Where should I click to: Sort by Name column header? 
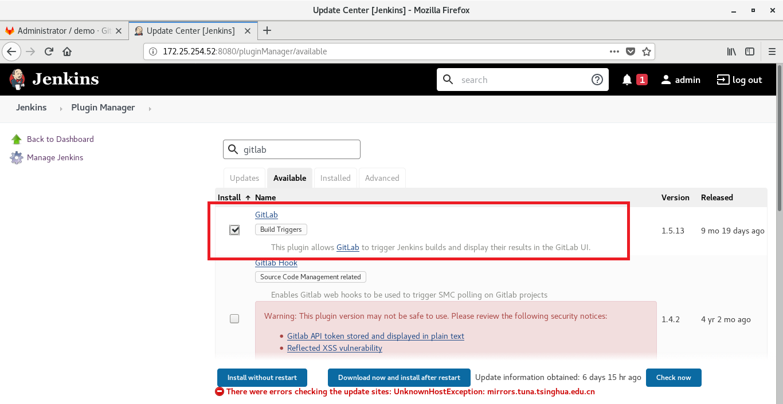point(265,197)
